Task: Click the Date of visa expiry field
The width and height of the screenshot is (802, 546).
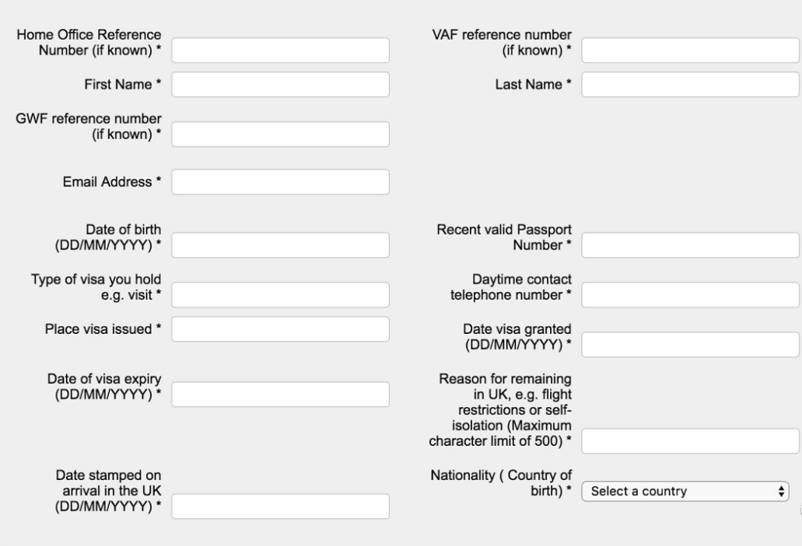Action: click(280, 394)
